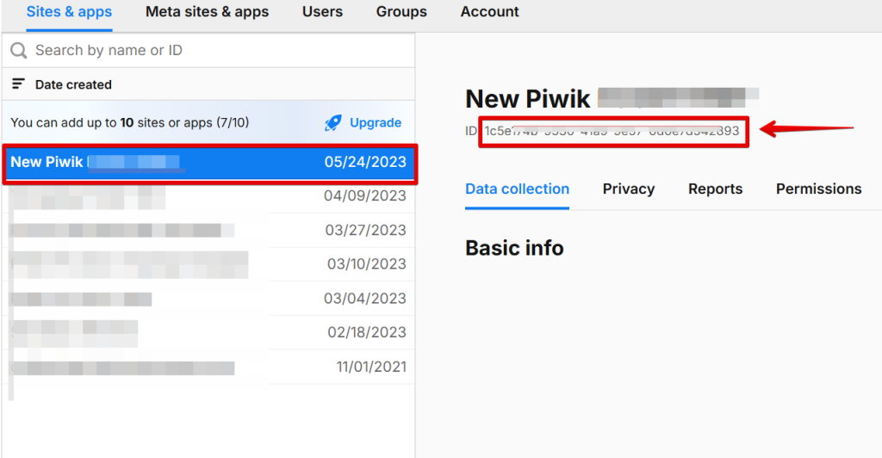Screen dimensions: 882x458
Task: Switch to the Privacy tab
Action: [628, 189]
